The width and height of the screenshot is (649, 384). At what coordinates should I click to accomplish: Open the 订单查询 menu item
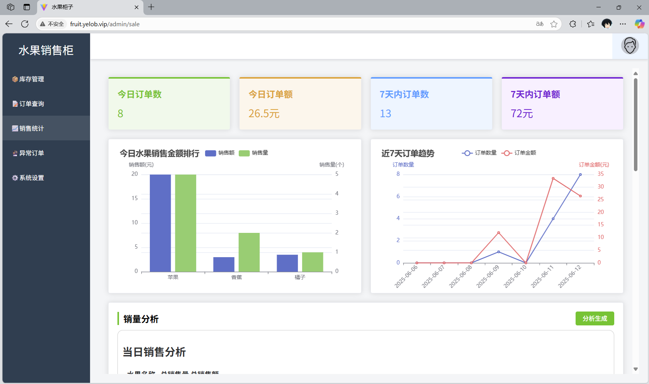click(32, 104)
